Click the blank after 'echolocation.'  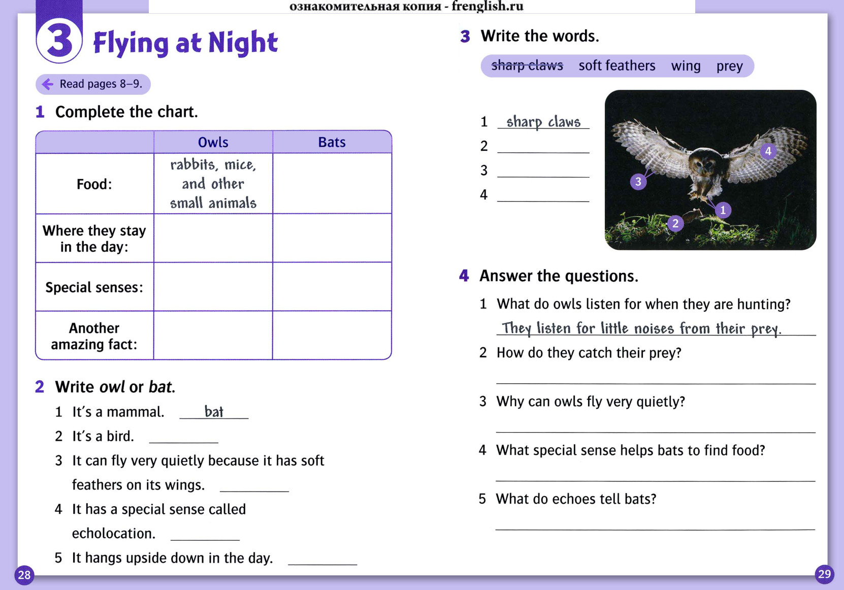(205, 535)
